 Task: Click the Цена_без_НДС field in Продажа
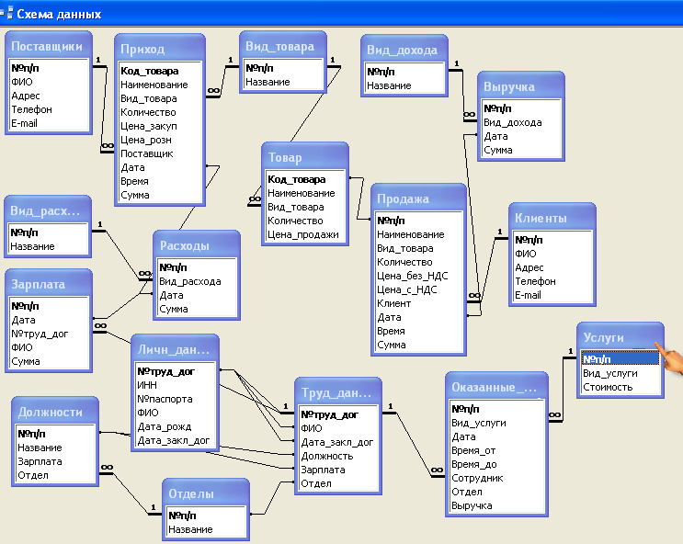418,276
